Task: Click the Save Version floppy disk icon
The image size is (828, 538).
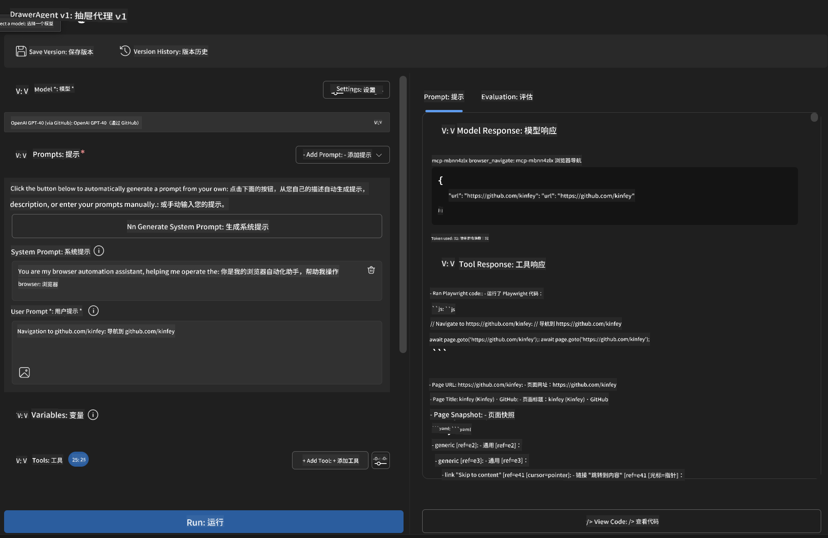Action: [21, 51]
